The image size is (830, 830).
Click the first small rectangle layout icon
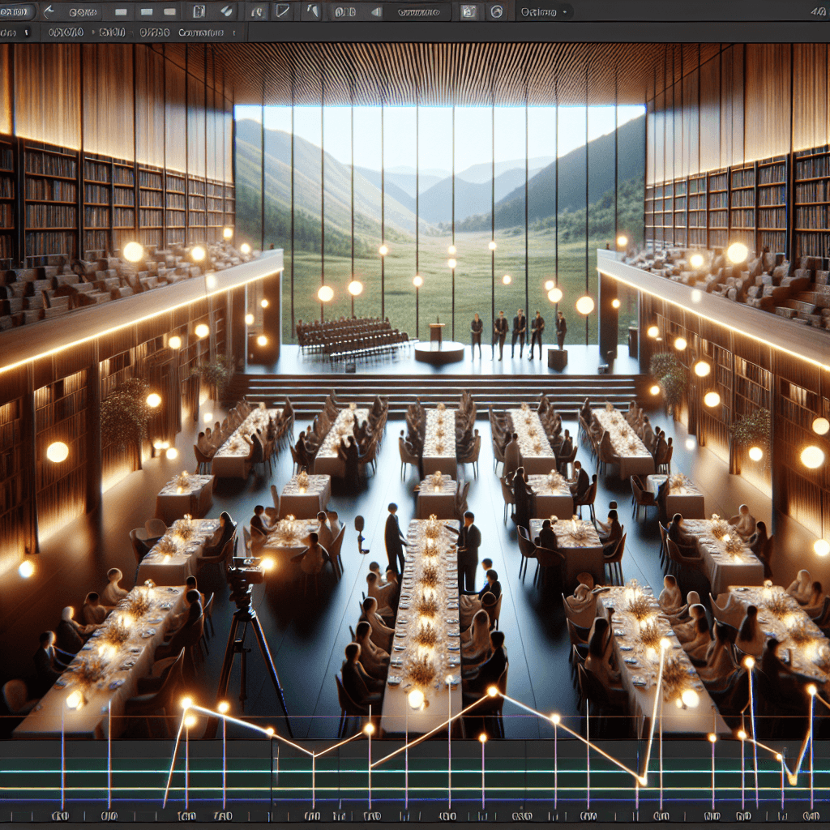pos(121,11)
